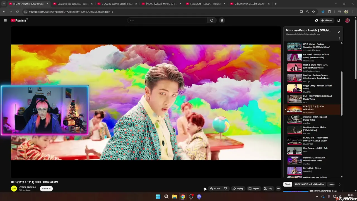Image resolution: width=357 pixels, height=201 pixels.
Task: Play Derya Uluğ - Nefes
Action: coord(312,171)
